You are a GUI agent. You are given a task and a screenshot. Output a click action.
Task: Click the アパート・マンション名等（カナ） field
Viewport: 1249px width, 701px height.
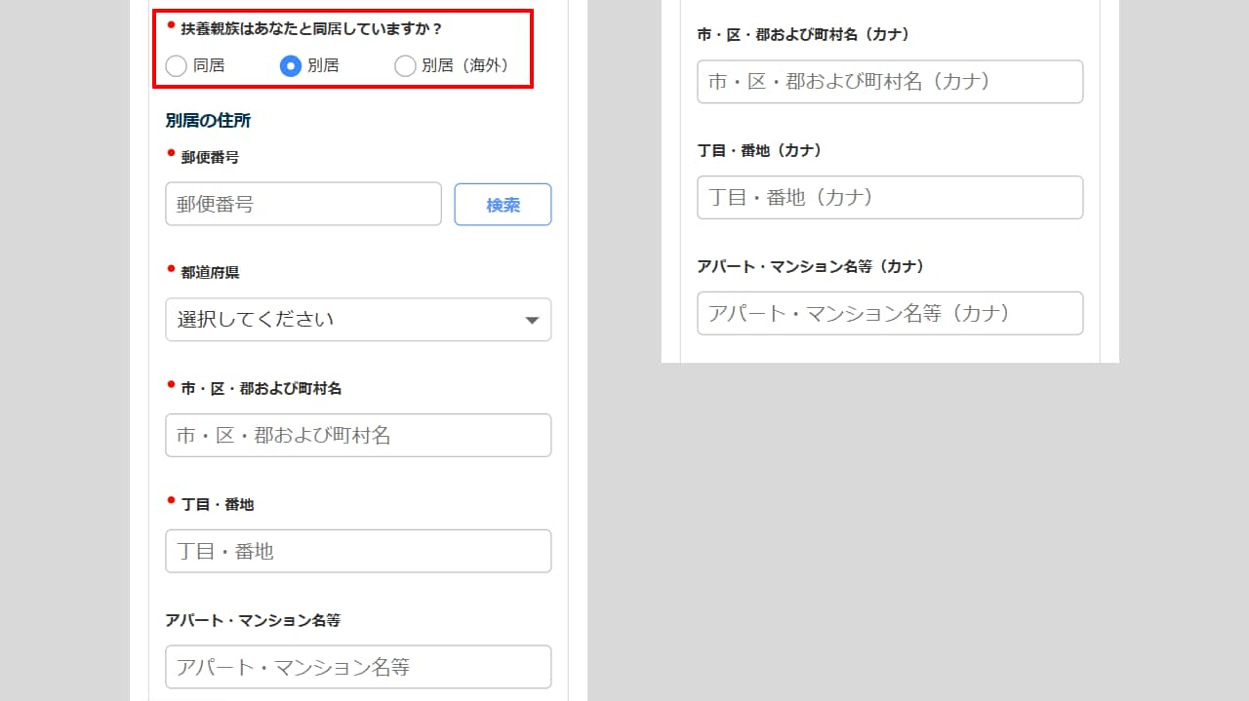click(x=890, y=313)
